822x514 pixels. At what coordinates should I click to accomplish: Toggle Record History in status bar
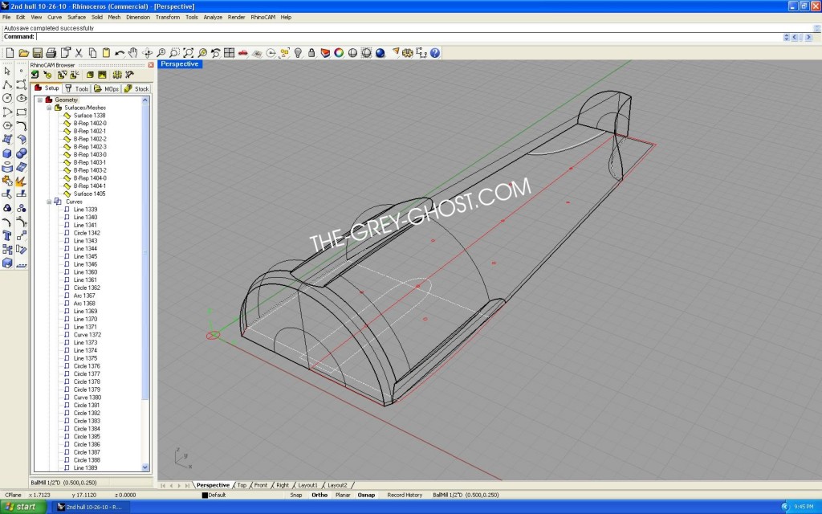[405, 495]
